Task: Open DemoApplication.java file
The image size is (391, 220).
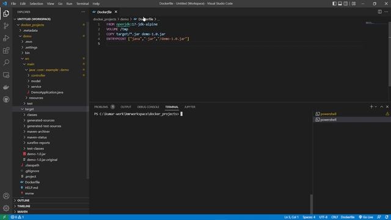Action: point(51,92)
